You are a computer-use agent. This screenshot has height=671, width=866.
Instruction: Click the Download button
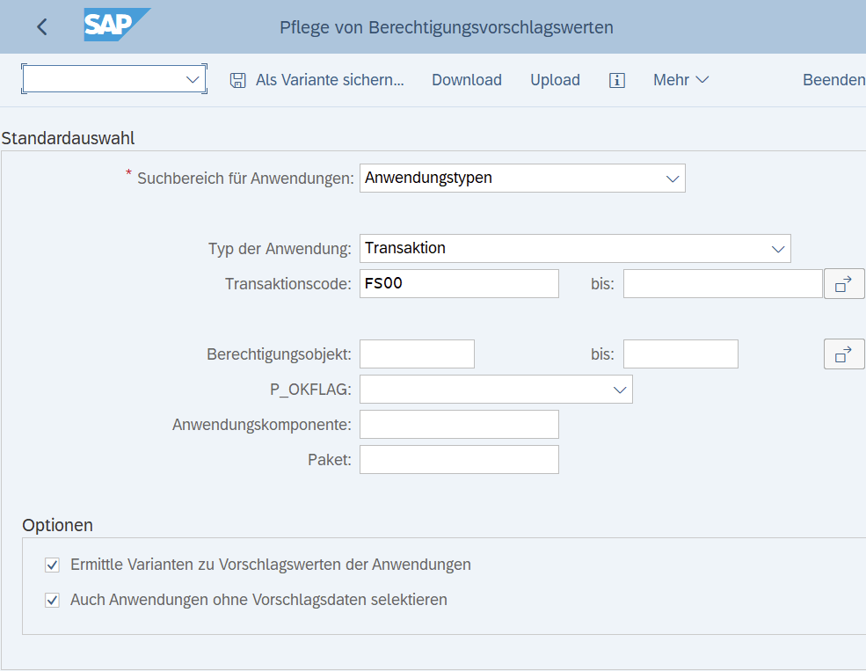(467, 80)
